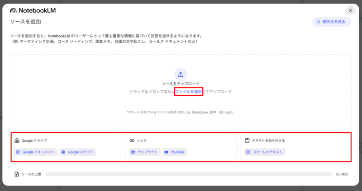Click the ソースの上限 progress bar
Viewport: 362px width, 191px height.
[x=189, y=174]
